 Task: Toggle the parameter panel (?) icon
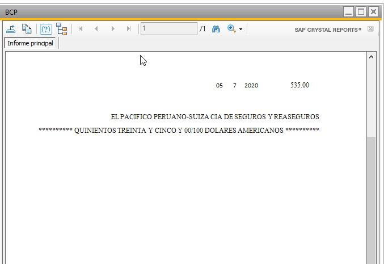point(46,29)
